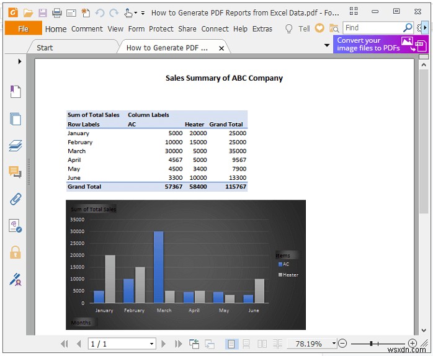Open the Layers panel
Screen dimensions: 433x356
coord(16,146)
